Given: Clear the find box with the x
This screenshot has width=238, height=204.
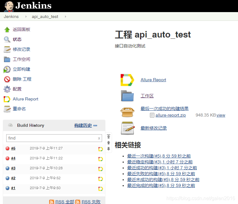Looking at the screenshot, I should [99, 138].
